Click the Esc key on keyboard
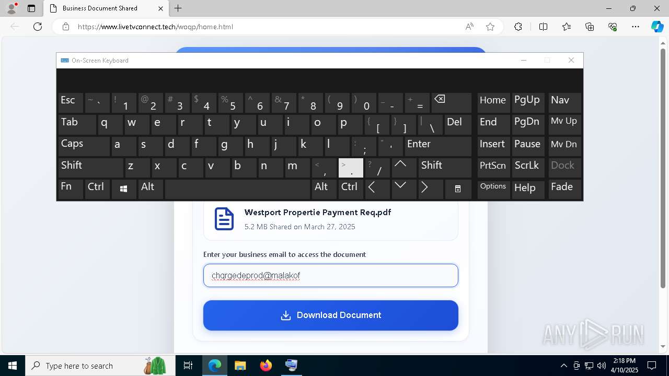This screenshot has height=376, width=669. coord(71,103)
